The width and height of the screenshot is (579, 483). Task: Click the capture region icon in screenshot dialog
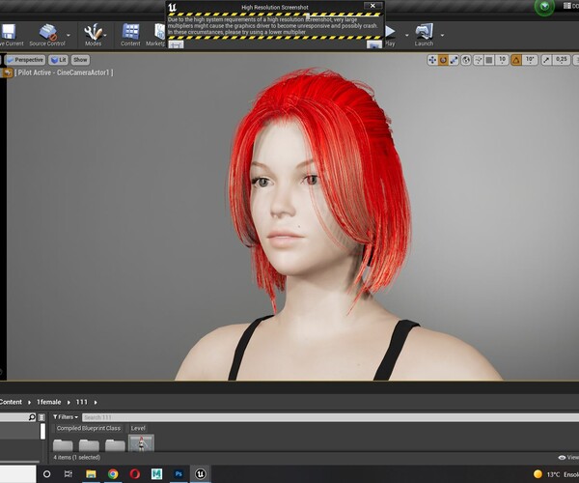(x=177, y=44)
